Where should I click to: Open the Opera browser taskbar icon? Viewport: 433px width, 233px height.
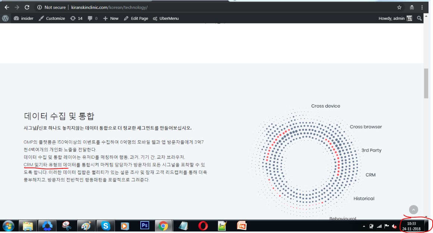pos(203,226)
